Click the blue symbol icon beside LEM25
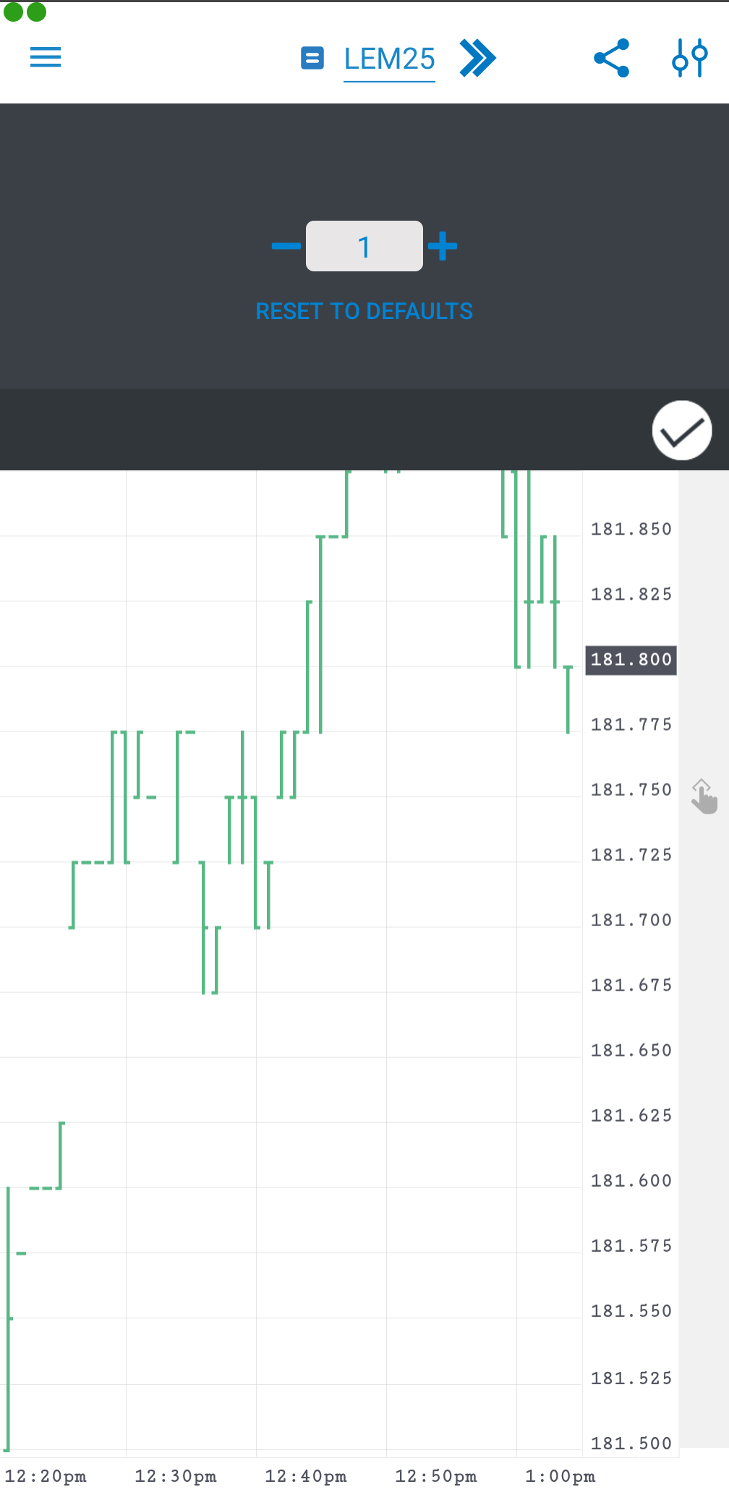729x1500 pixels. click(x=312, y=58)
